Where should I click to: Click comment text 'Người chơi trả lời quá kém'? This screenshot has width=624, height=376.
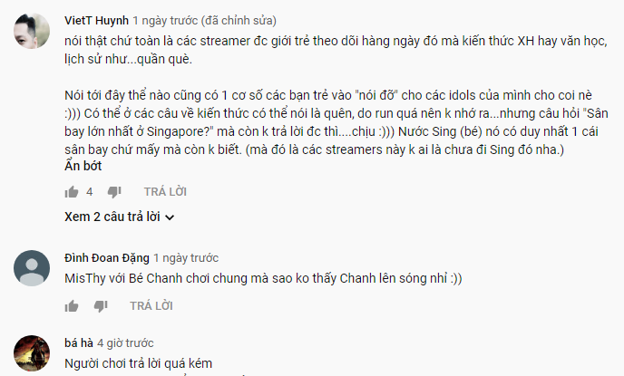pyautogui.click(x=138, y=363)
